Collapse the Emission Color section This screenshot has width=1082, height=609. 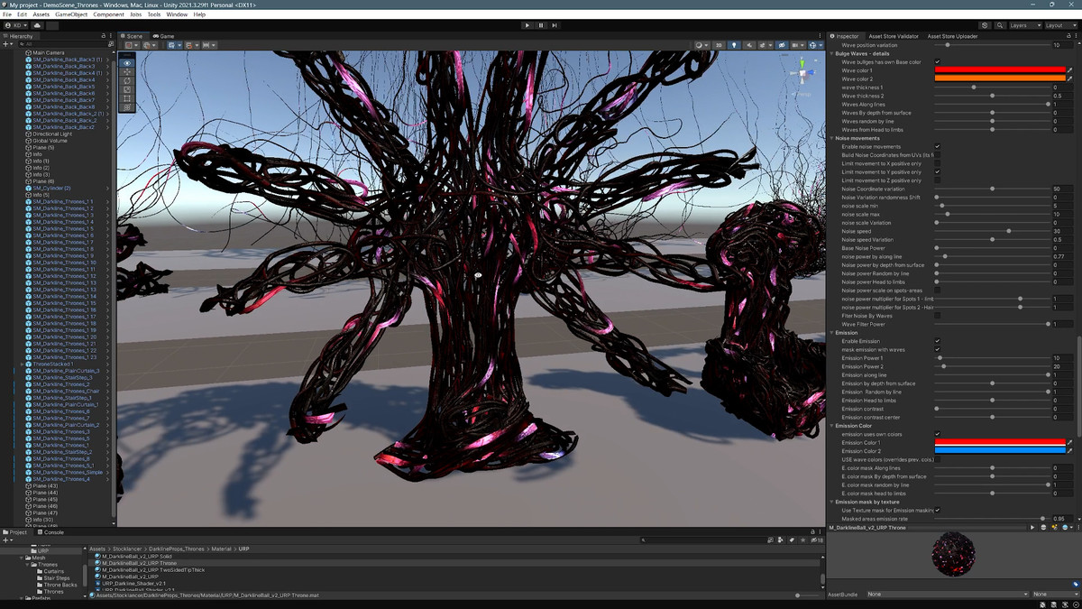point(831,426)
